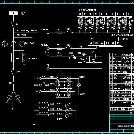Click the B401 wire label
This screenshot has width=134, height=134.
(60, 109)
